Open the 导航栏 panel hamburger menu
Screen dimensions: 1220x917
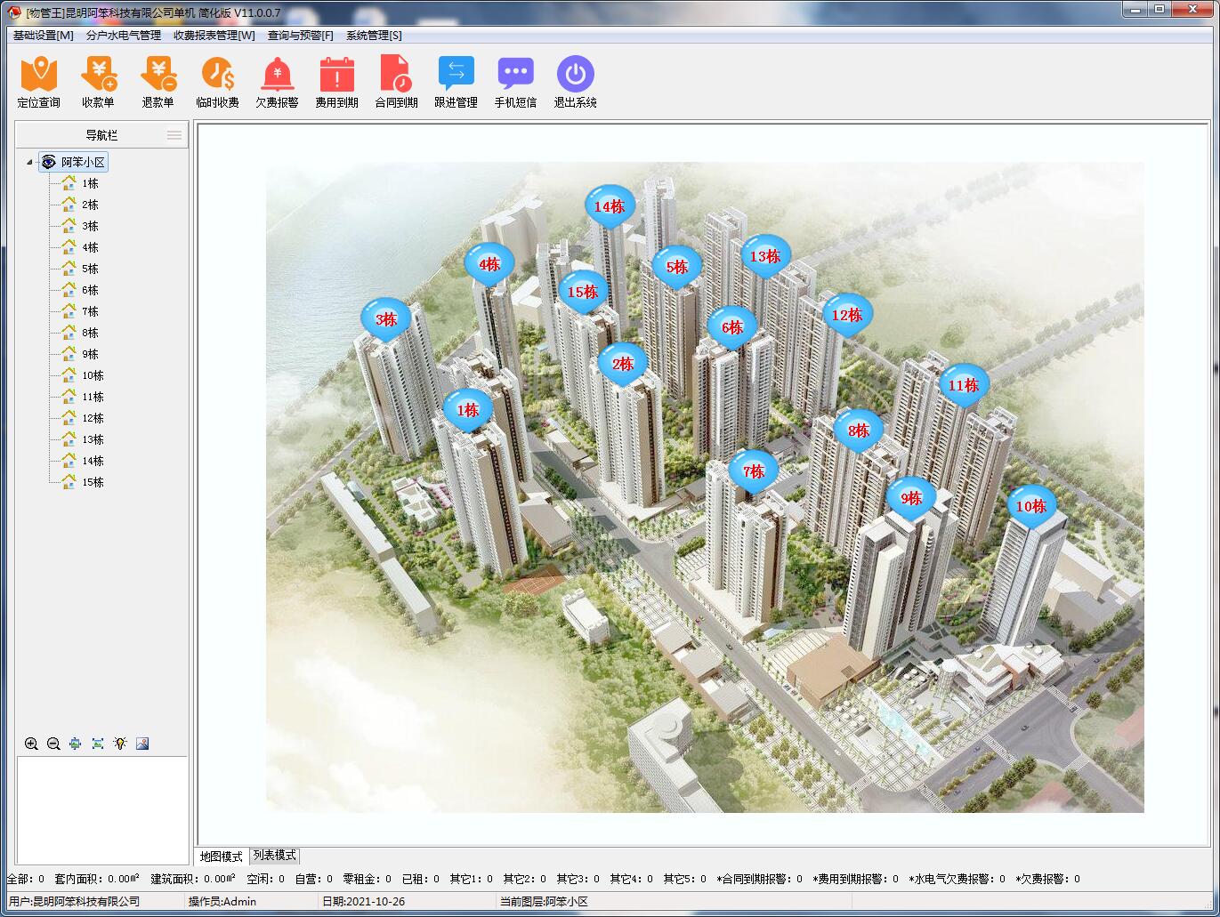tap(174, 135)
